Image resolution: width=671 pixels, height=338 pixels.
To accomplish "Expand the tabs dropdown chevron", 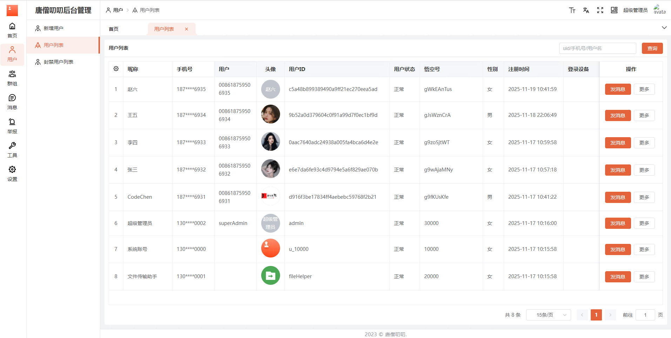I will (x=664, y=28).
